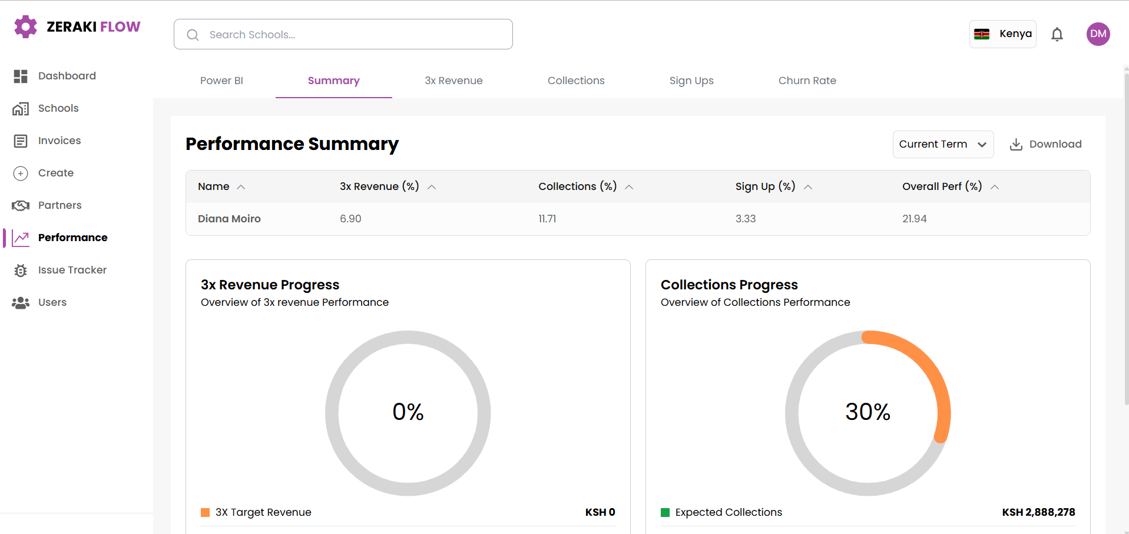
Task: Open Invoices page
Action: 59,141
